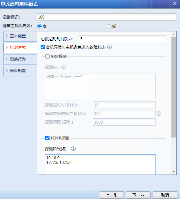Click the 取消 button

click(x=165, y=195)
